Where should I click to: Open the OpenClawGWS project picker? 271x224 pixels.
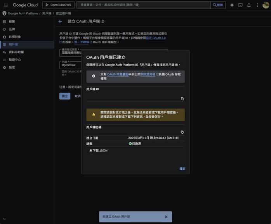pos(58,5)
